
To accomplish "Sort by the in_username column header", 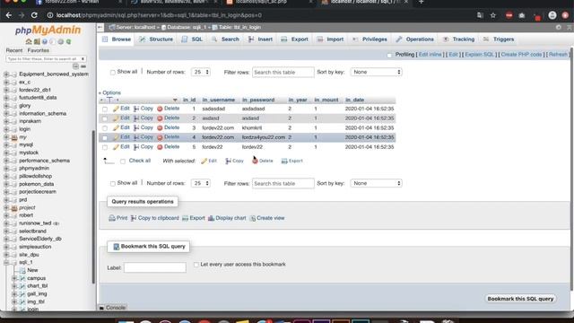I will [219, 100].
